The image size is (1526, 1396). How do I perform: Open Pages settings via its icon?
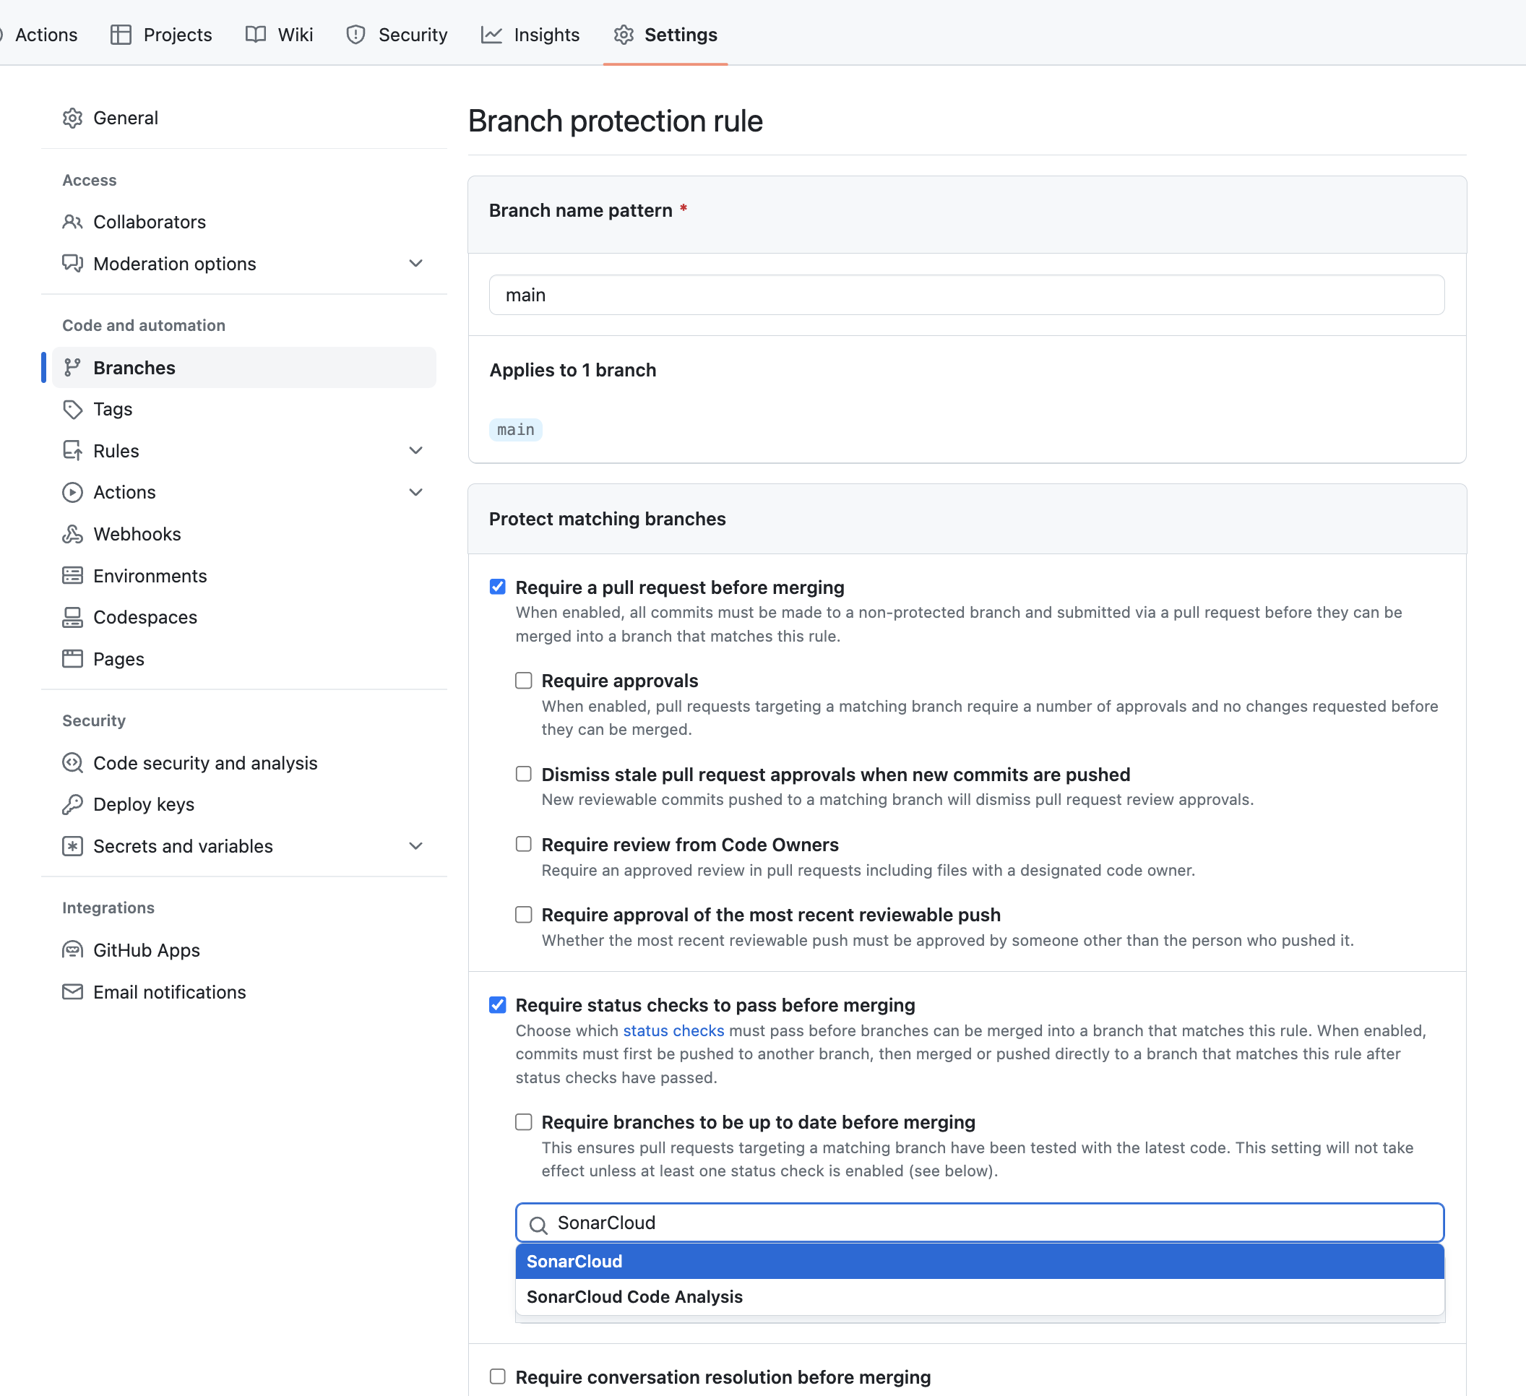(73, 659)
